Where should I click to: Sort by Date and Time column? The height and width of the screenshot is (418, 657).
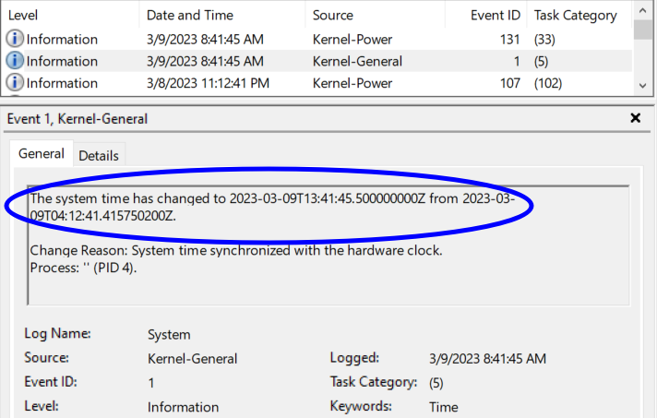[190, 15]
